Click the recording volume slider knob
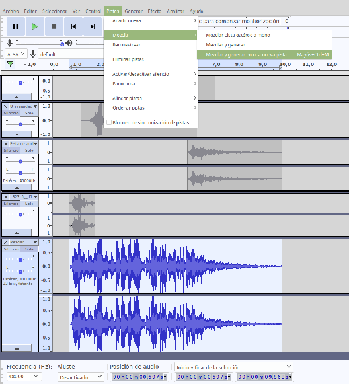The height and width of the screenshot is (384, 349). pyautogui.click(x=62, y=44)
